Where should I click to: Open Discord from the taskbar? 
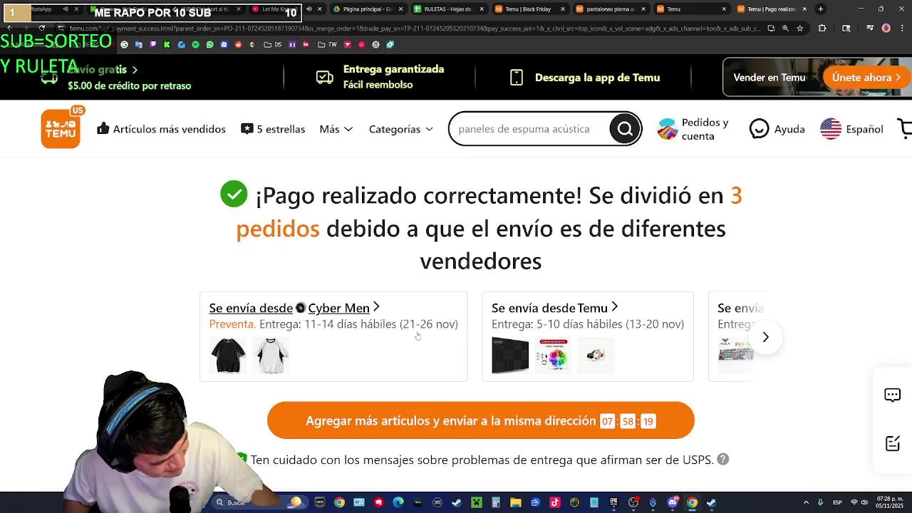(x=673, y=503)
